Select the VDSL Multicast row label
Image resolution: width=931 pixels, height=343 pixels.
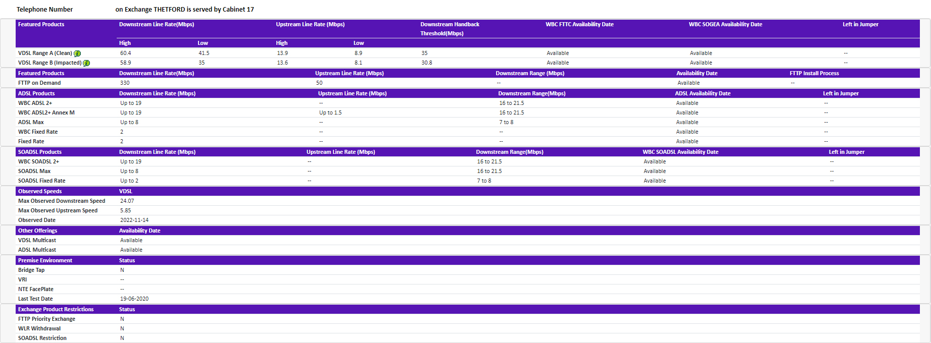click(37, 240)
